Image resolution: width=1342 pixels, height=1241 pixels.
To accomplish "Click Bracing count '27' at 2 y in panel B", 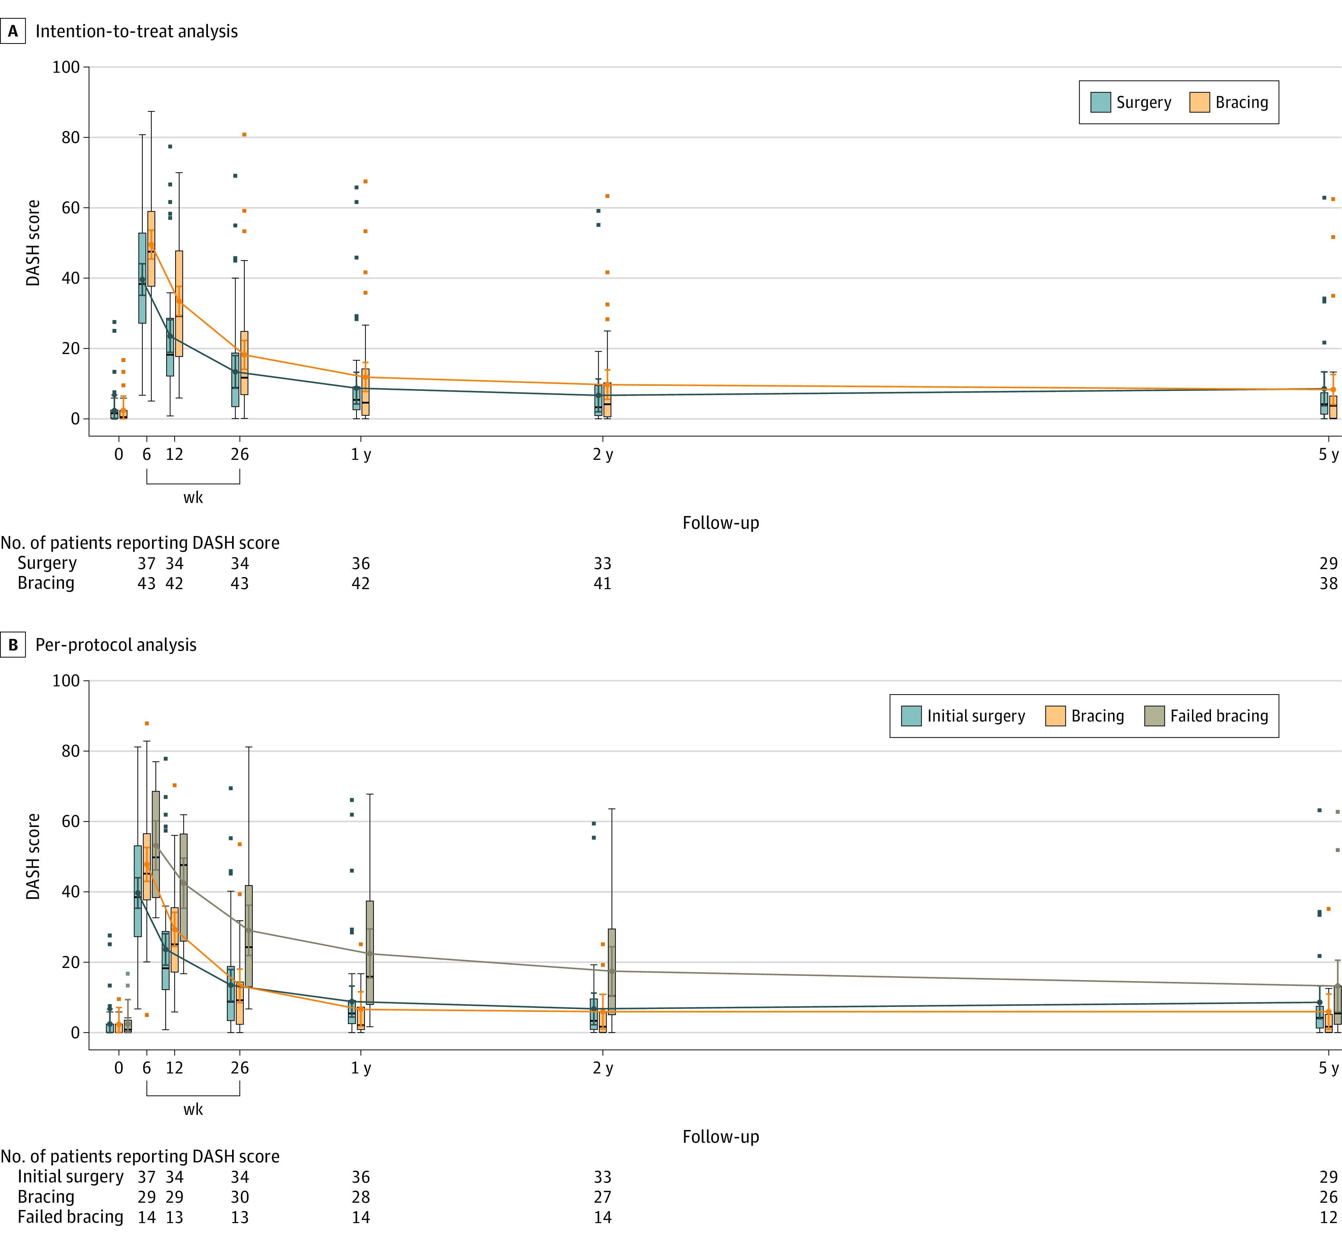I will (x=602, y=1197).
